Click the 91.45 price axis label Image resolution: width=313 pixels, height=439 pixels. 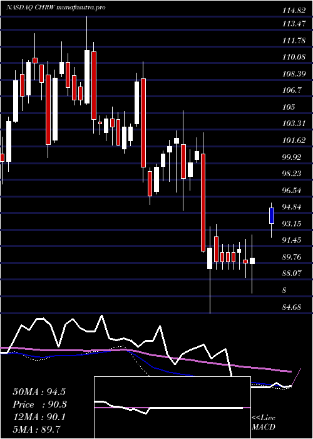(292, 240)
